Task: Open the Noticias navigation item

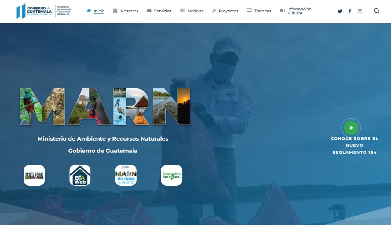Action: coord(195,11)
